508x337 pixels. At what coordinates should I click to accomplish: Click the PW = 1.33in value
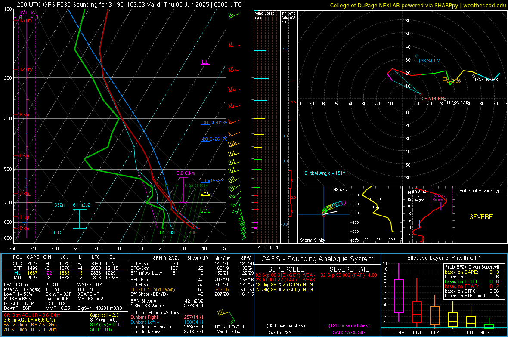coord(16,284)
